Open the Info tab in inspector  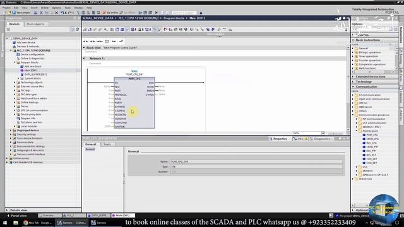pos(300,139)
